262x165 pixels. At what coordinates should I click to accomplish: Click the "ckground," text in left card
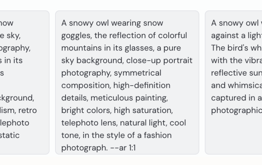[17, 98]
